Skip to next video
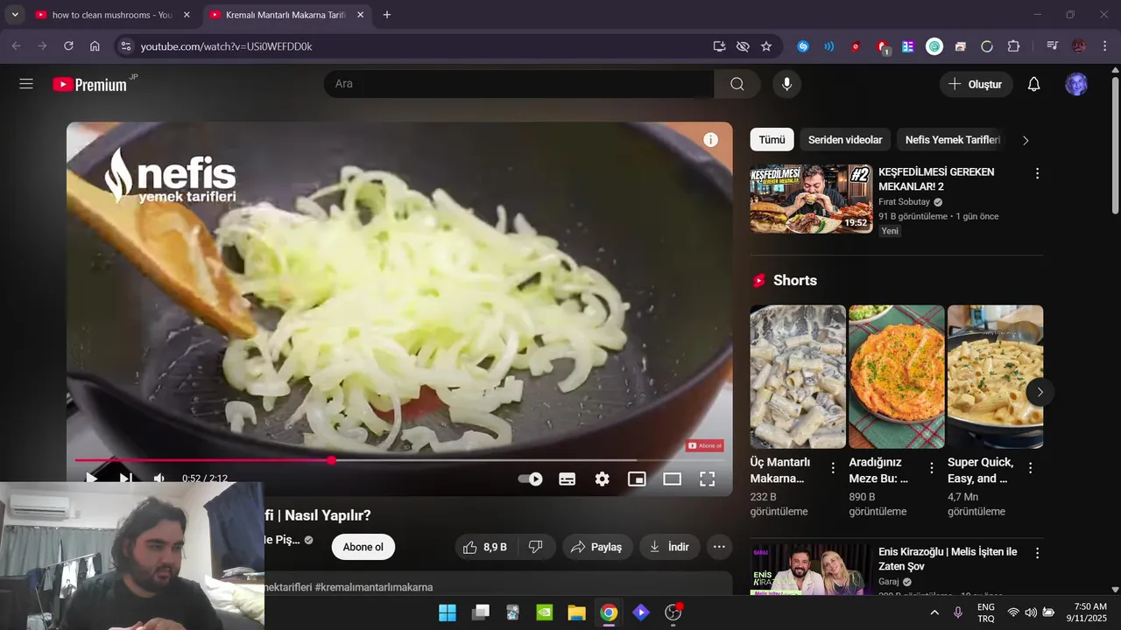 (125, 479)
